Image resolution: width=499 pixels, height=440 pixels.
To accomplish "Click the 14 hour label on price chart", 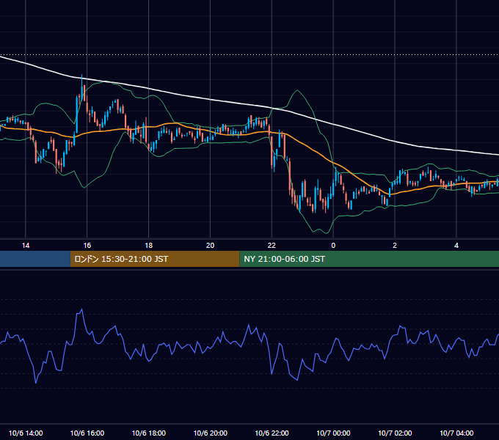I will pos(26,246).
